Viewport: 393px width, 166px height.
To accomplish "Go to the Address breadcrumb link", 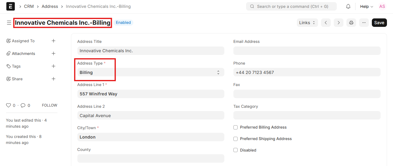I will 50,6.
